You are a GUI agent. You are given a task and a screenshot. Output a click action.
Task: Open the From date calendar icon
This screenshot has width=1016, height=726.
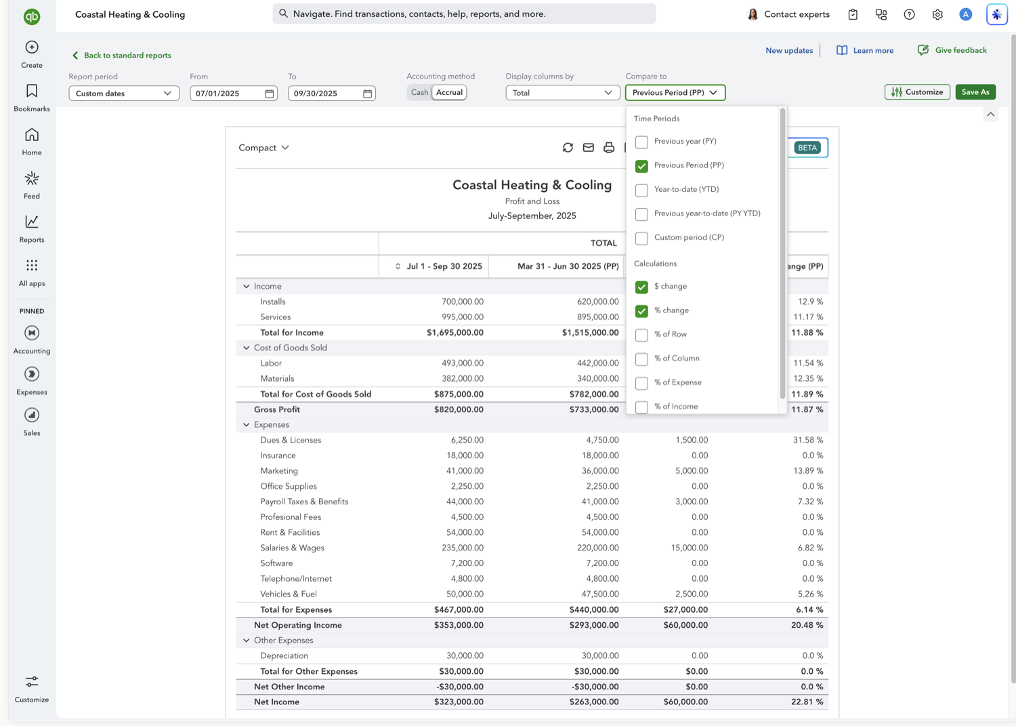(270, 94)
